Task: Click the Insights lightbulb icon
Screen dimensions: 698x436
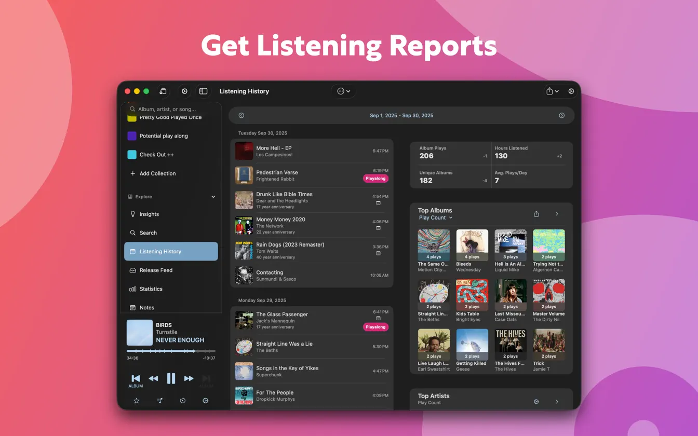Action: pos(132,214)
